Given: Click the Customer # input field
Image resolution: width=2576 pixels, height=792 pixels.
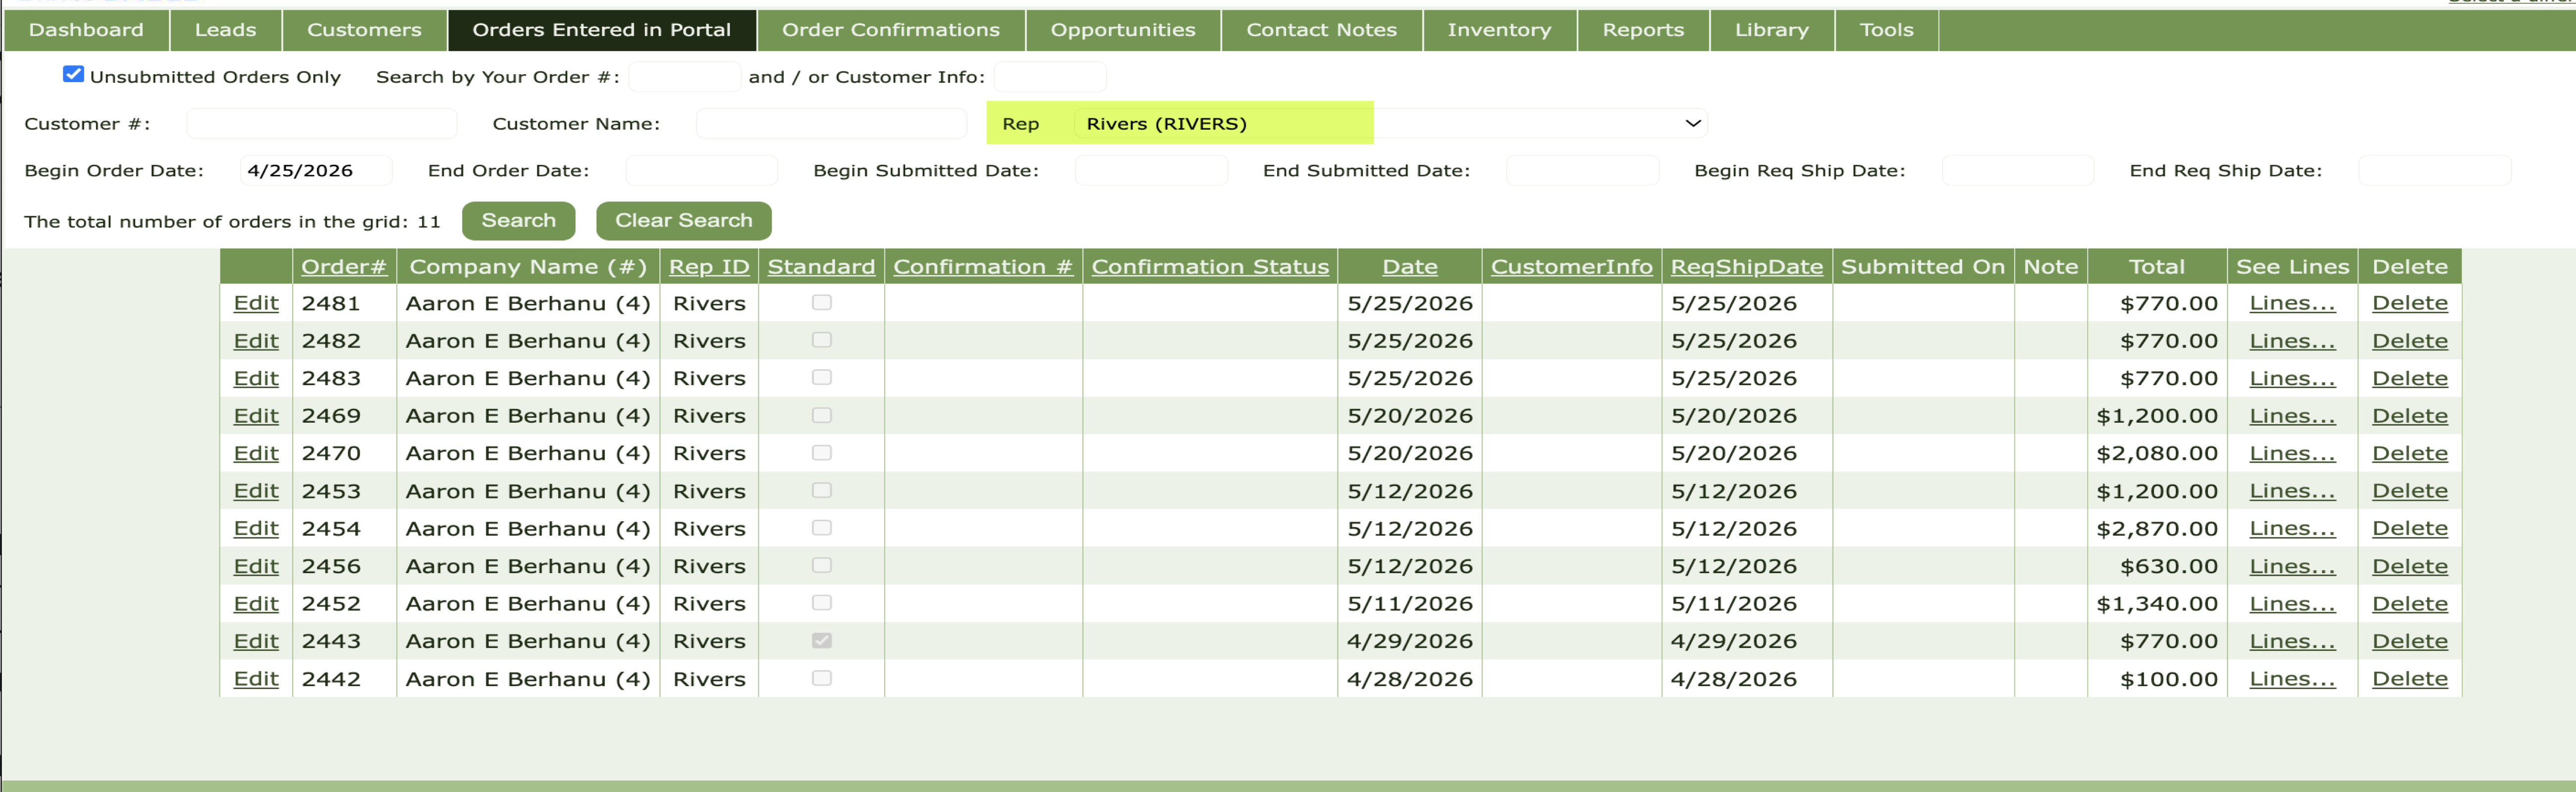Looking at the screenshot, I should pyautogui.click(x=321, y=124).
